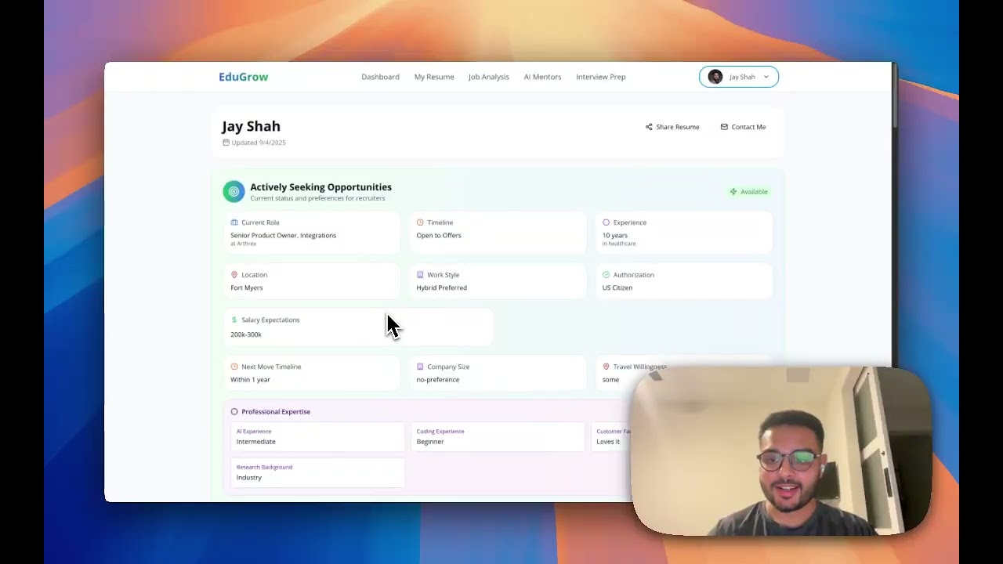The image size is (1003, 564).
Task: Navigate to AI Mentors
Action: 542,77
